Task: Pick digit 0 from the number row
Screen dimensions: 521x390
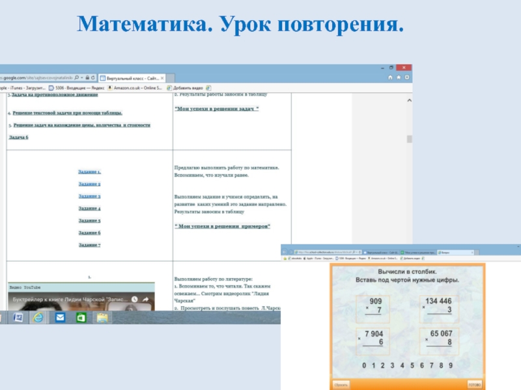Action: (x=364, y=365)
